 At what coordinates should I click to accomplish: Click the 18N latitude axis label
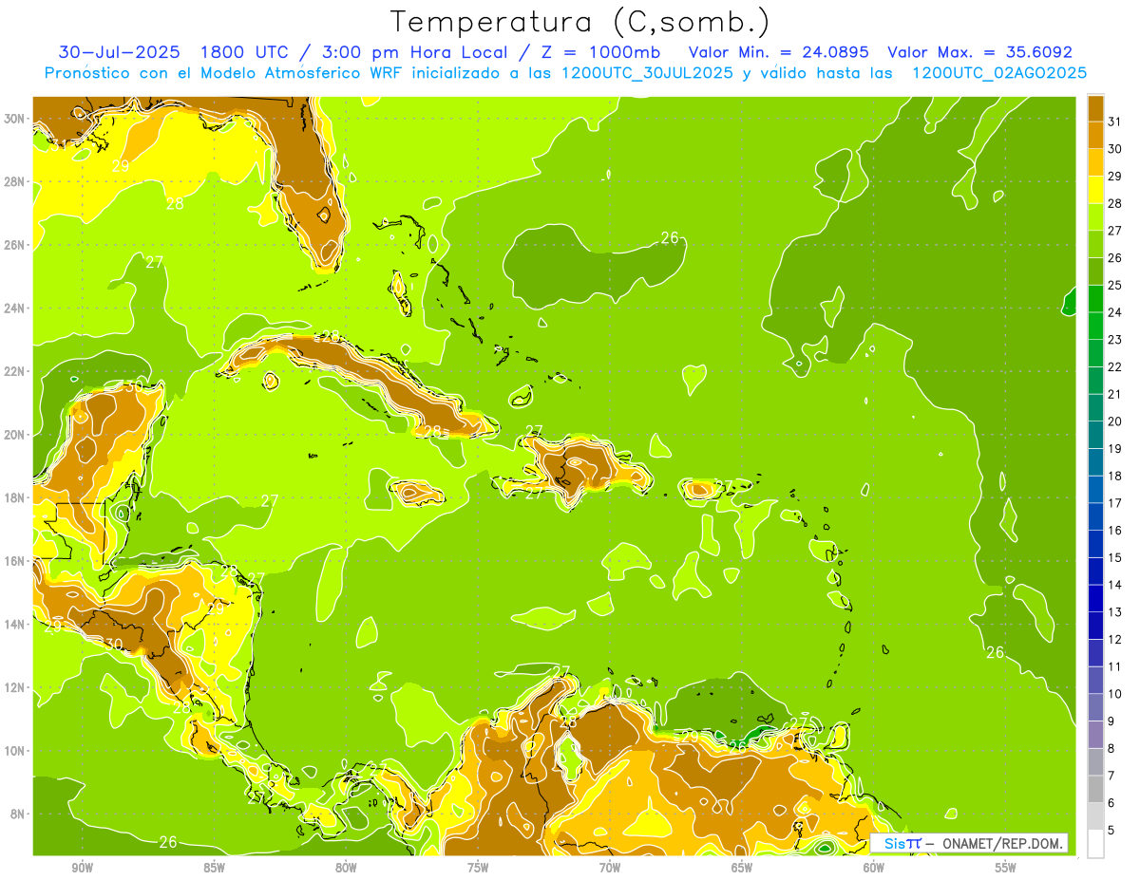(x=15, y=497)
